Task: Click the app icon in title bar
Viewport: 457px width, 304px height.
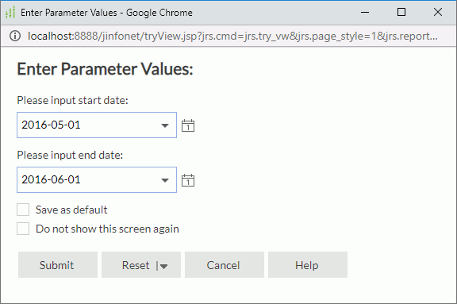Action: pyautogui.click(x=10, y=13)
